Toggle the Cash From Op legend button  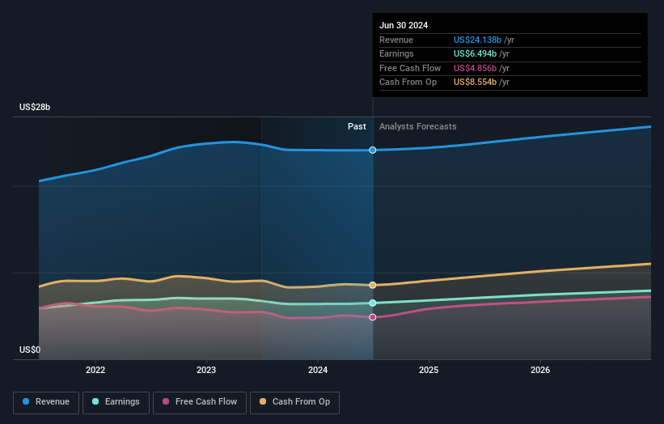pyautogui.click(x=294, y=402)
